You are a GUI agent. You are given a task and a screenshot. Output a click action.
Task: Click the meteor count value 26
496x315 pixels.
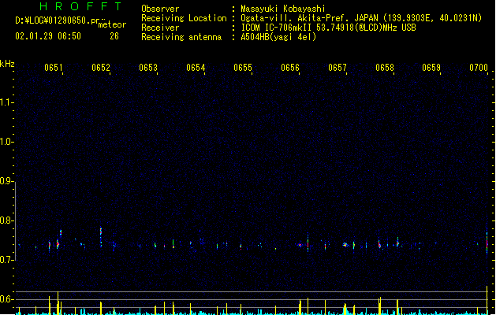pyautogui.click(x=114, y=36)
